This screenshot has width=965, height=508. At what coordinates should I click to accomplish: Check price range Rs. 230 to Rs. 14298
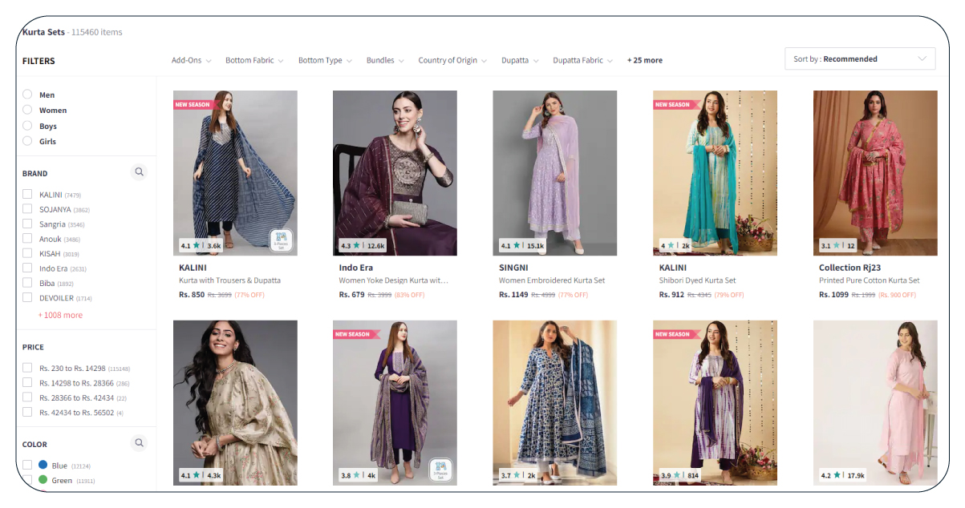tap(27, 368)
